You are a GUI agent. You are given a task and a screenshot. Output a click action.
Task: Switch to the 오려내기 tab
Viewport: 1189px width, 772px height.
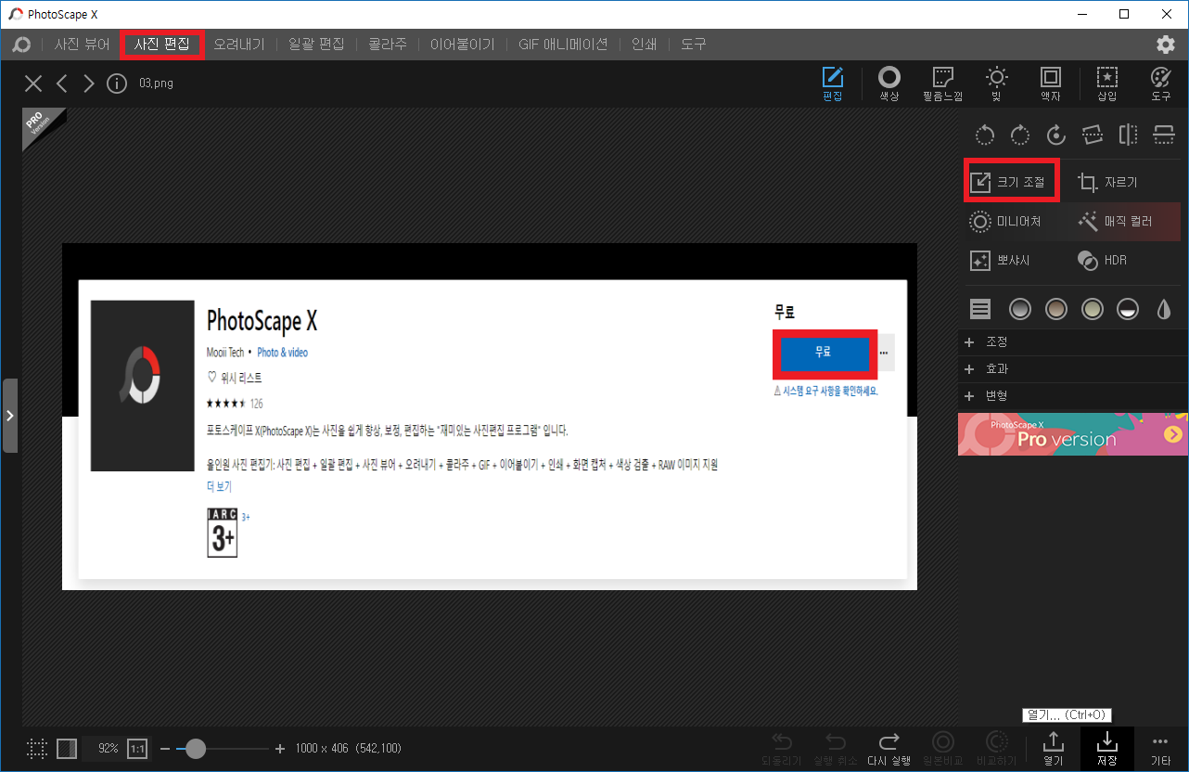(x=239, y=44)
